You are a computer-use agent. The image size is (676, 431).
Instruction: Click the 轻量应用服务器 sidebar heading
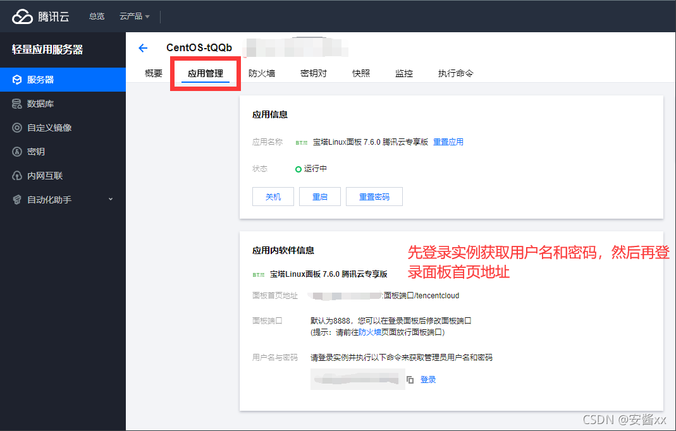click(x=47, y=49)
